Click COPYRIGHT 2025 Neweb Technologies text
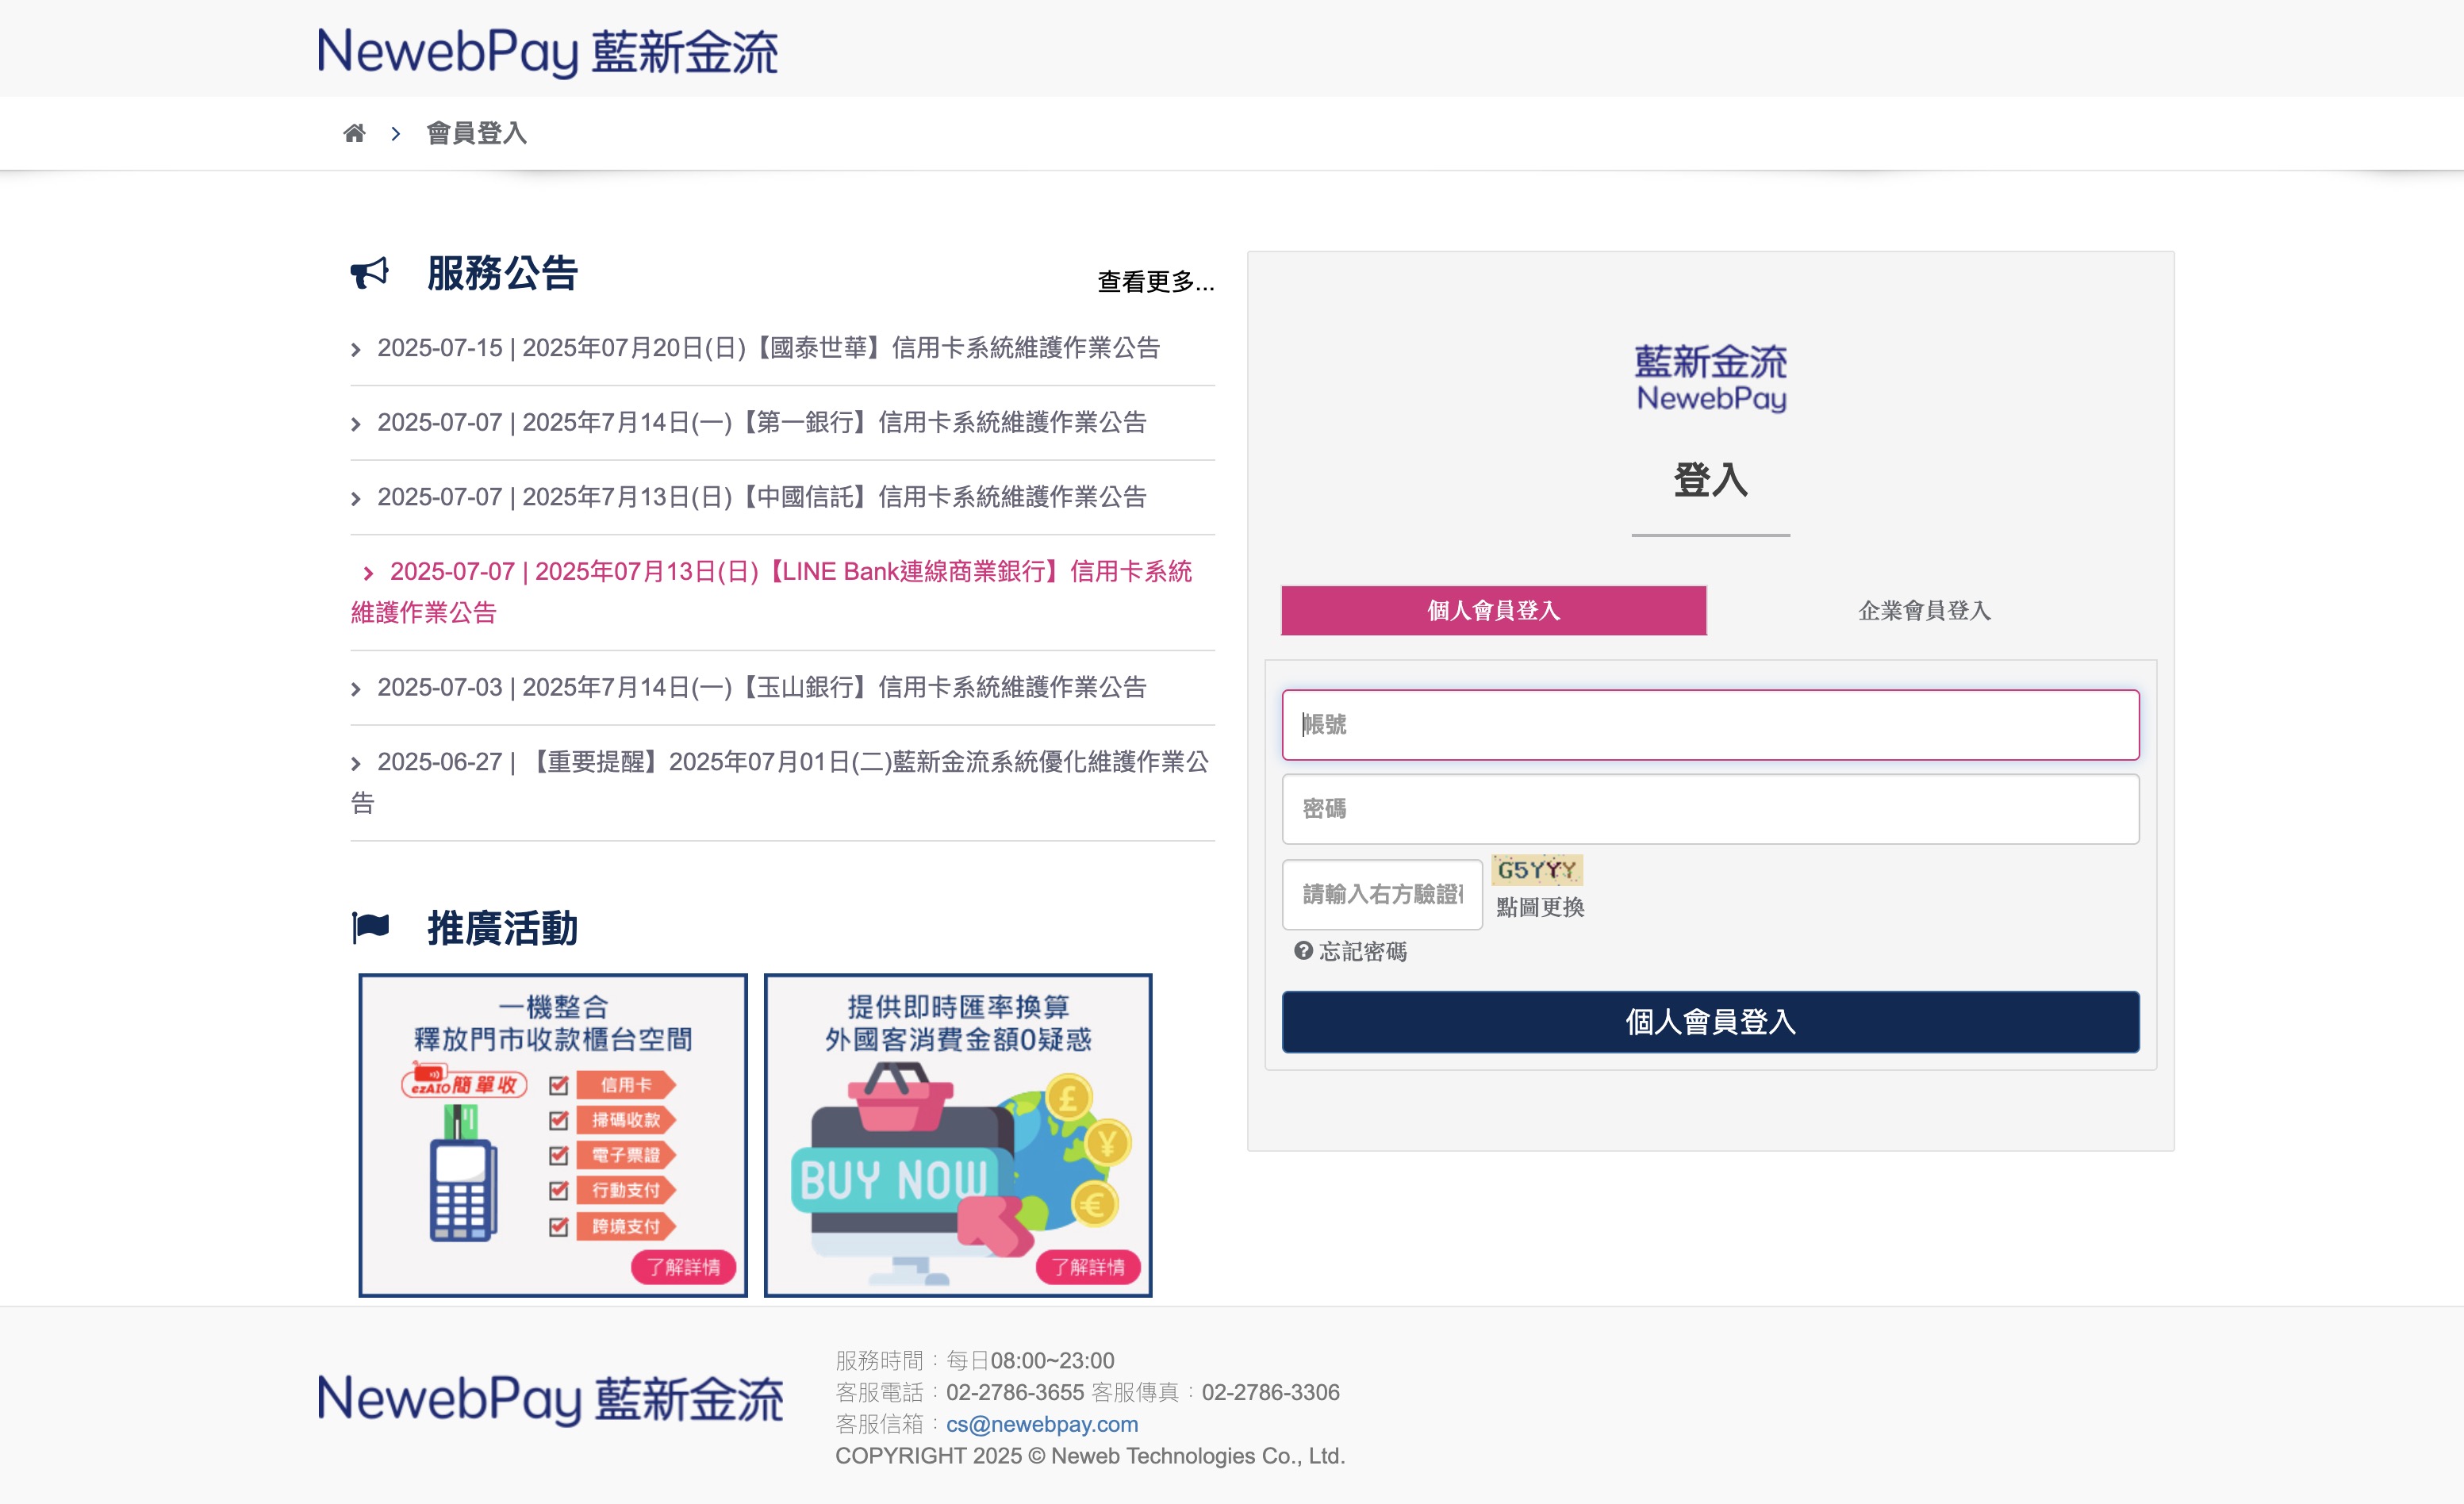 [x=1090, y=1456]
